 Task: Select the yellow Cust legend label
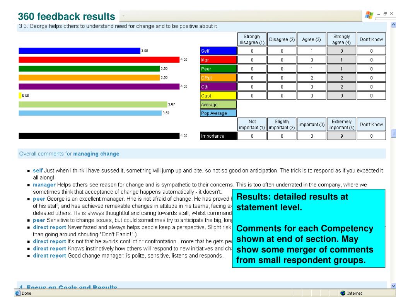coord(218,96)
